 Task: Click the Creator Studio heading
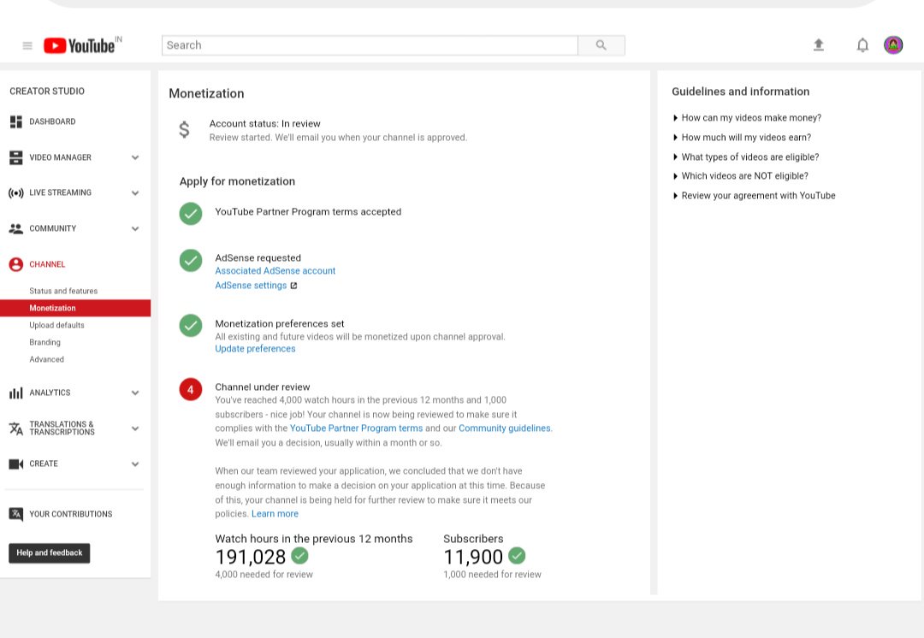click(47, 92)
